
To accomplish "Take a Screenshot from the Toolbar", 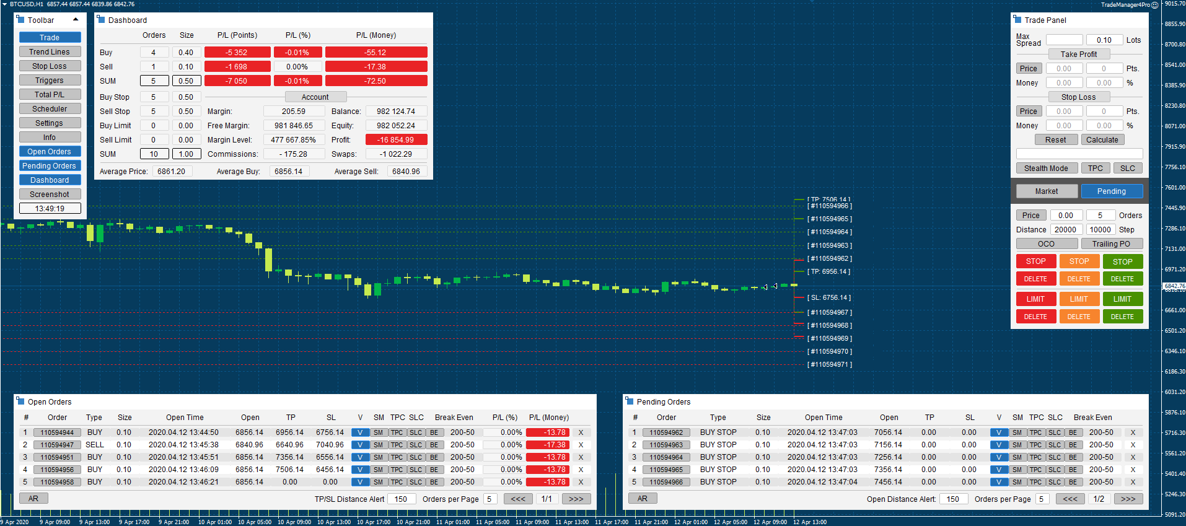I will coord(50,195).
